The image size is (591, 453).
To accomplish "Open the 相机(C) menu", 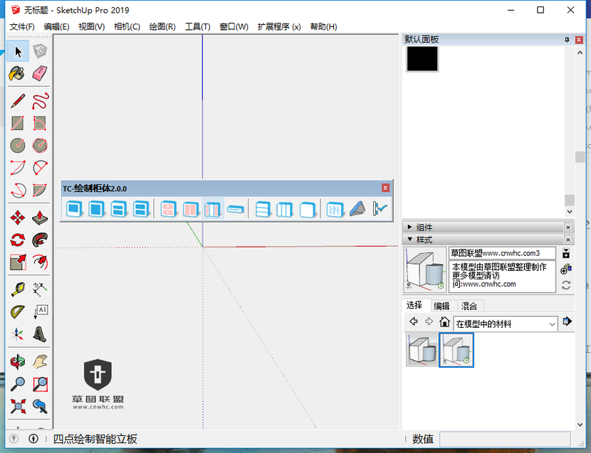I will click(x=127, y=27).
